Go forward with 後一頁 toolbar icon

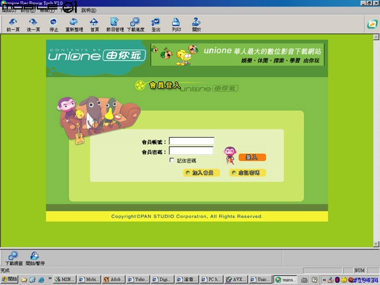pyautogui.click(x=33, y=25)
